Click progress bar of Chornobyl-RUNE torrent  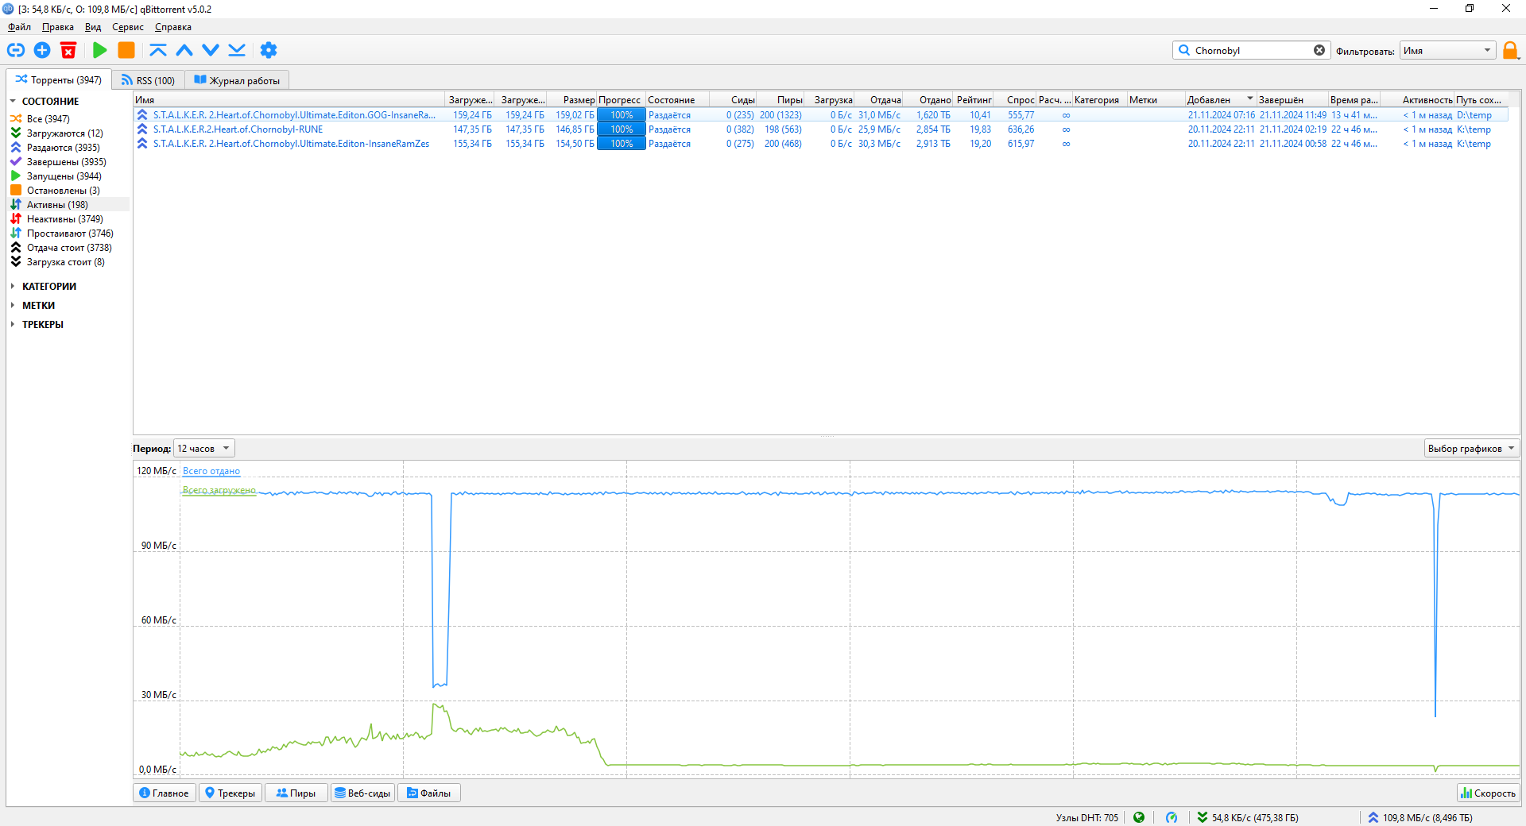[621, 129]
